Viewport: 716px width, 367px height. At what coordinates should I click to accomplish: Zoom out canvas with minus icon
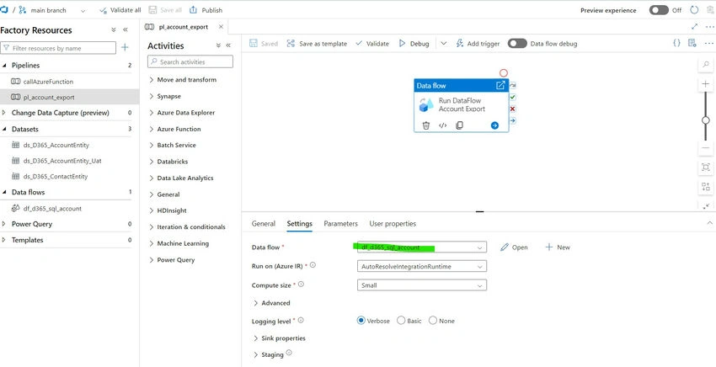(x=706, y=148)
